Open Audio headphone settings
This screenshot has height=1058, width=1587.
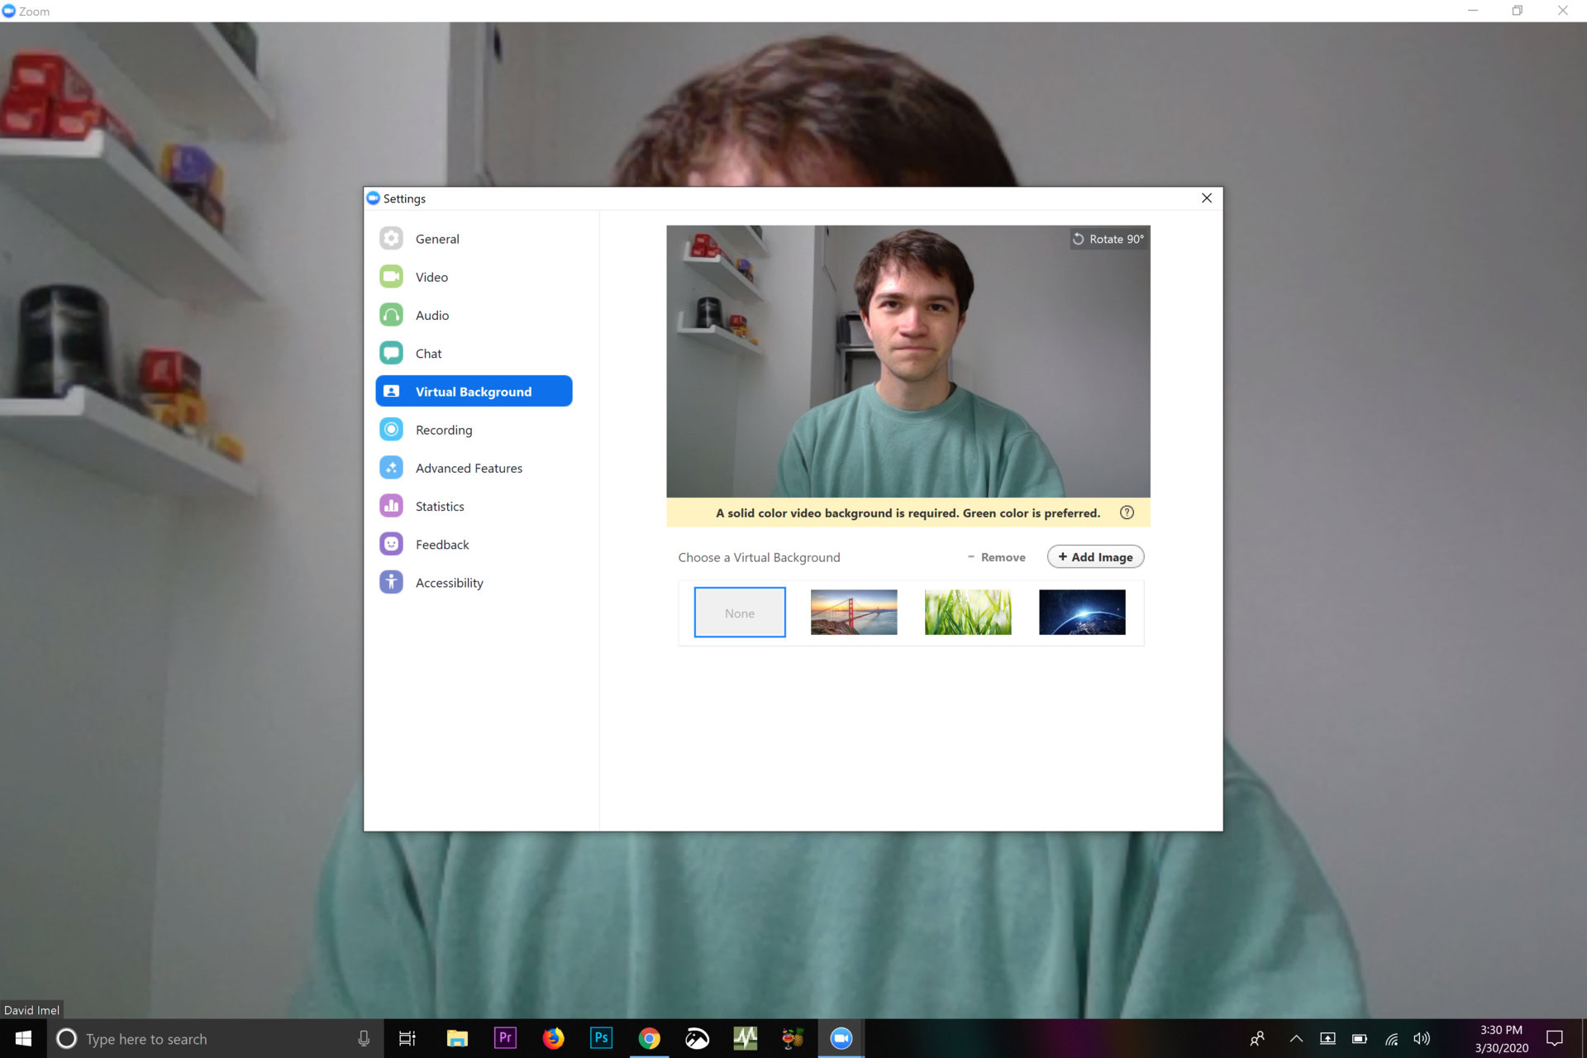[391, 315]
